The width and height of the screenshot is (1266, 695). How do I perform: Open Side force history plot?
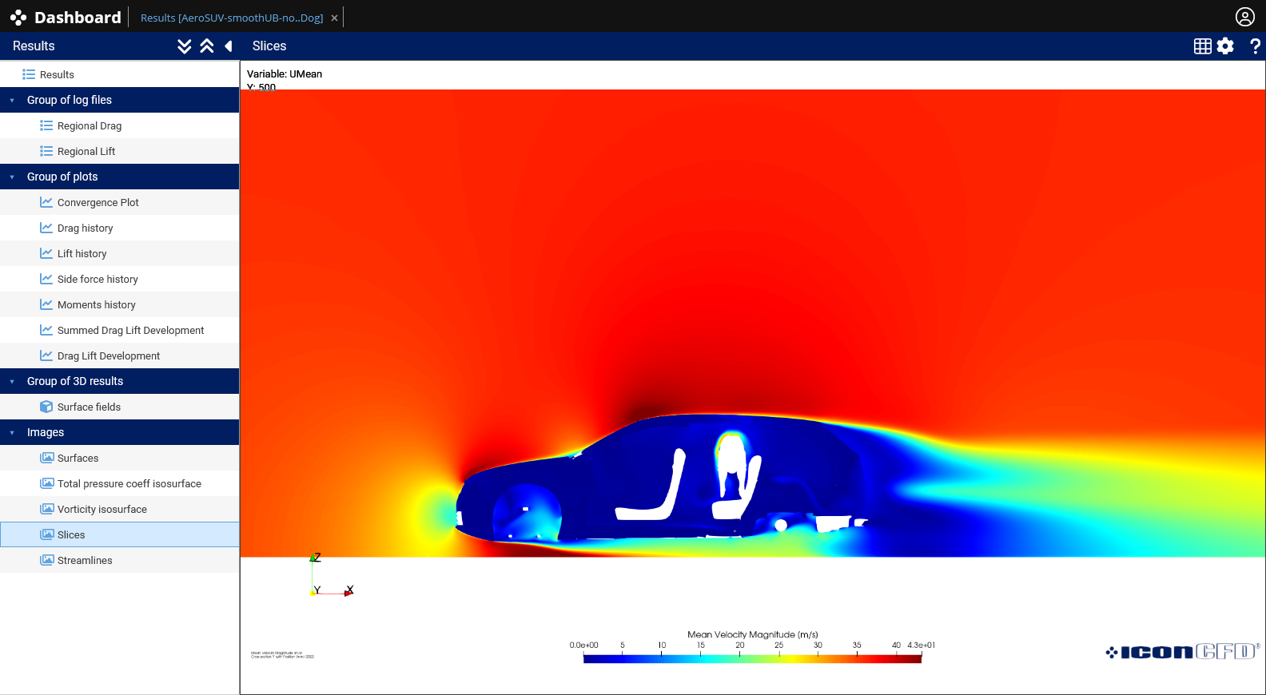tap(120, 279)
